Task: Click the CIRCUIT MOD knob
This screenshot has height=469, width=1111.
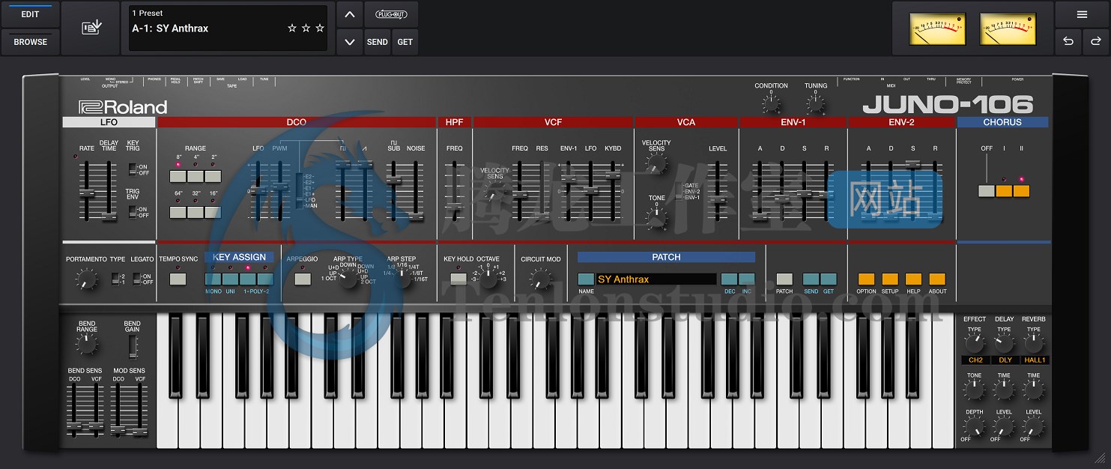Action: 540,279
